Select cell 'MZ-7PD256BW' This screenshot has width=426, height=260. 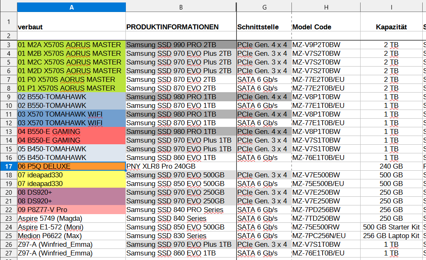tap(326, 210)
